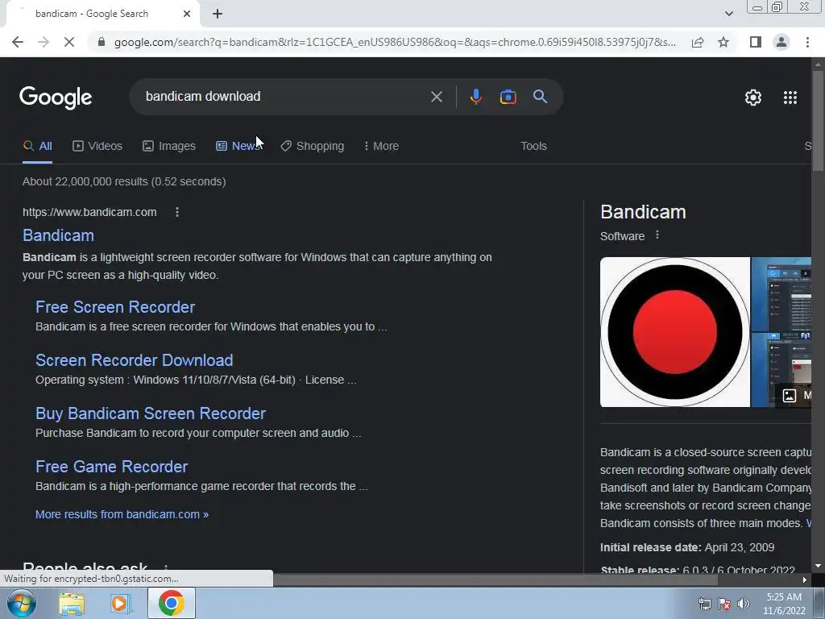Share this page icon in address bar
Screen dimensions: 825x619
coord(698,42)
